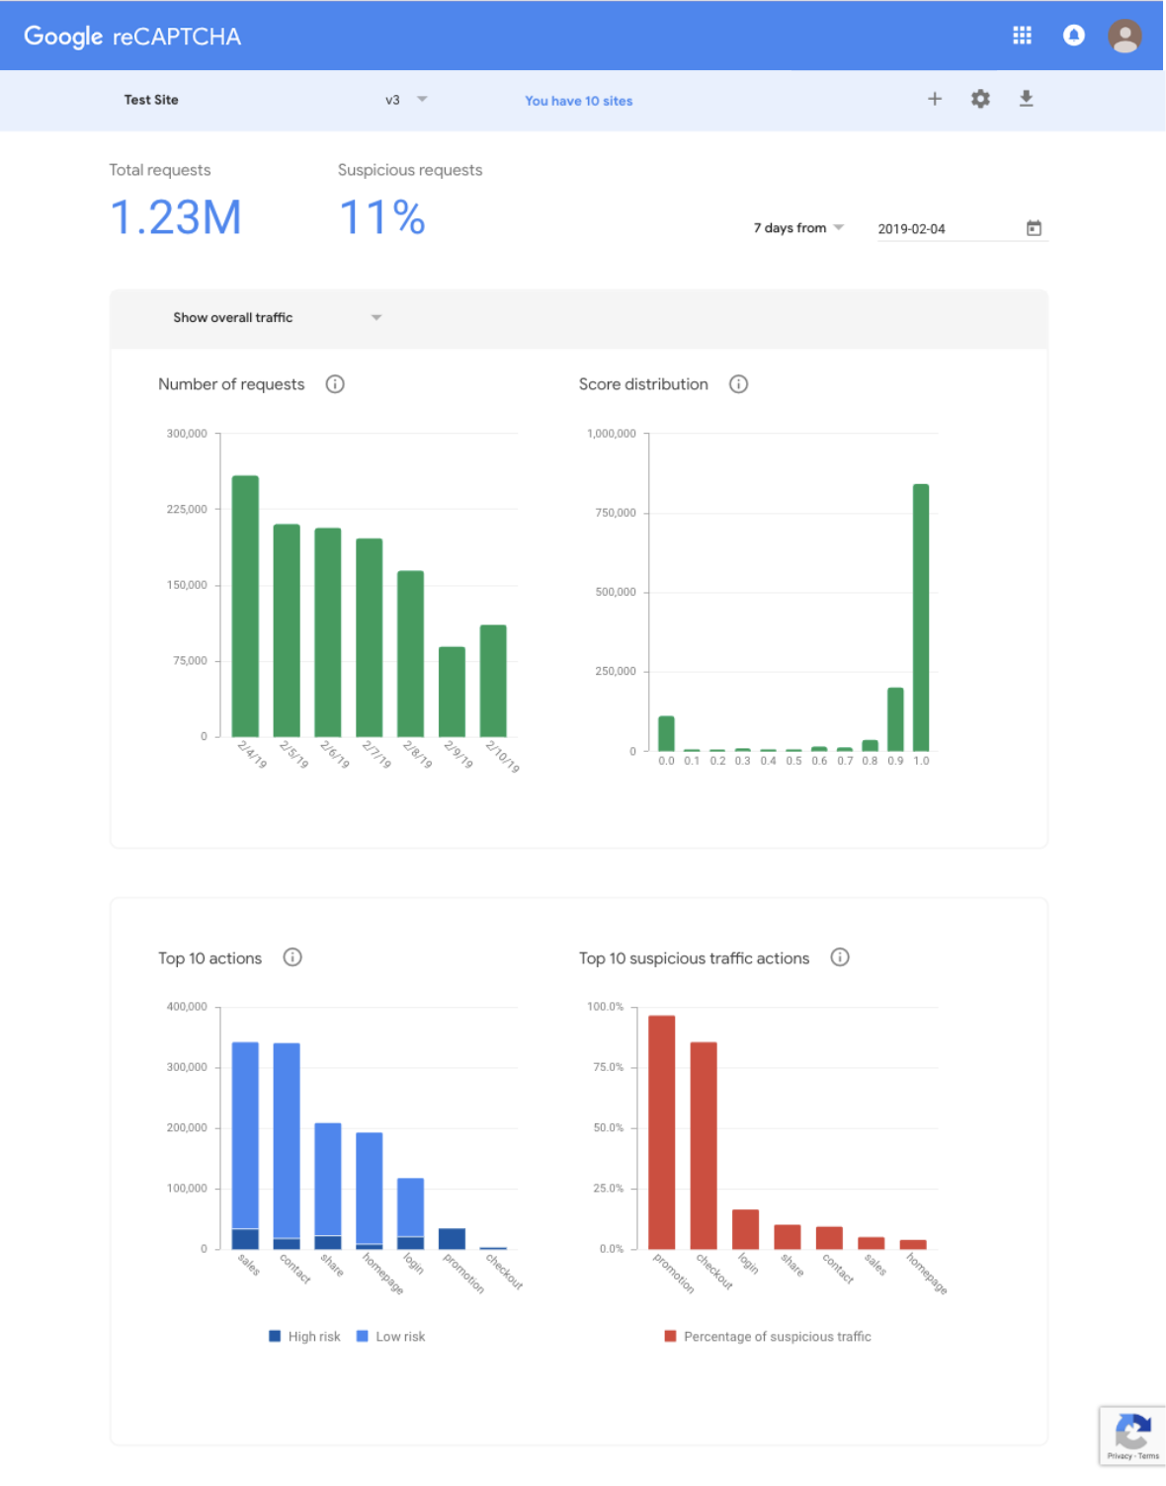Open site settings gear icon
The height and width of the screenshot is (1486, 1166).
pos(980,99)
